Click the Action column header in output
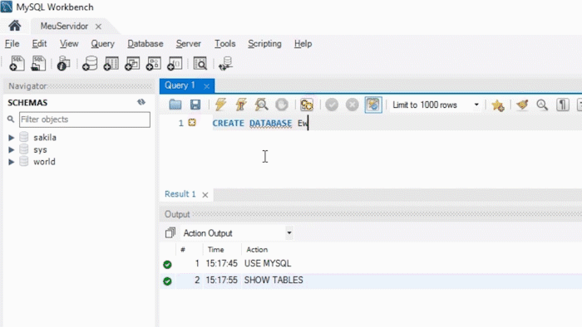 tap(257, 250)
